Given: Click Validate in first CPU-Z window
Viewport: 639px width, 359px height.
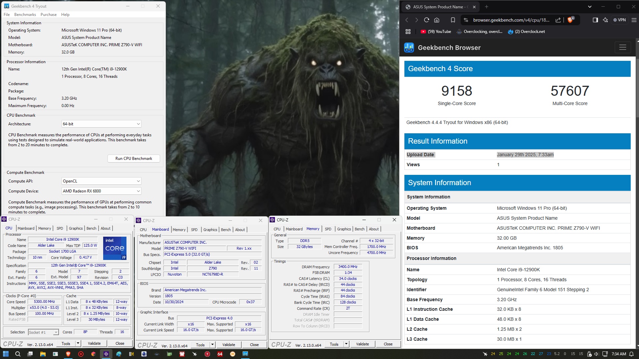Looking at the screenshot, I should [94, 343].
